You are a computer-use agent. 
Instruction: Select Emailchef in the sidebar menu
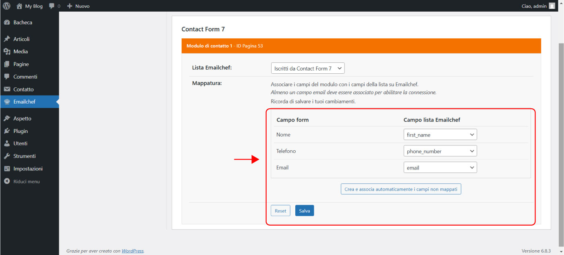point(24,102)
